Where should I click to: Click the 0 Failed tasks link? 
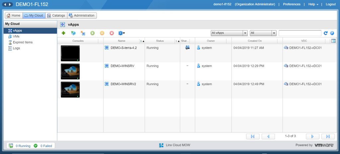[x=46, y=146]
